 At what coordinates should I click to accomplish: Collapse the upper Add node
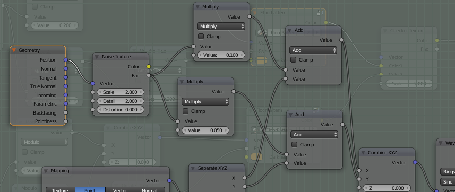pos(289,30)
